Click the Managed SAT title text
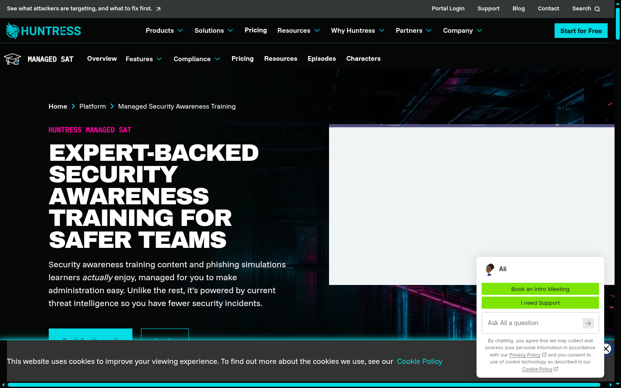621x388 pixels. pos(50,59)
